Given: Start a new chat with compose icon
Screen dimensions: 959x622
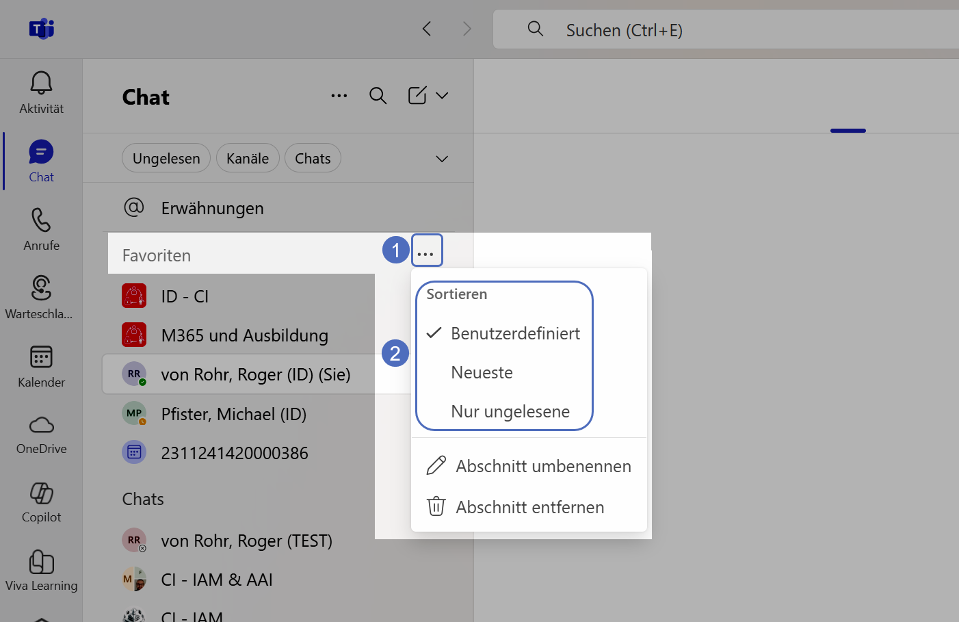Looking at the screenshot, I should (417, 95).
